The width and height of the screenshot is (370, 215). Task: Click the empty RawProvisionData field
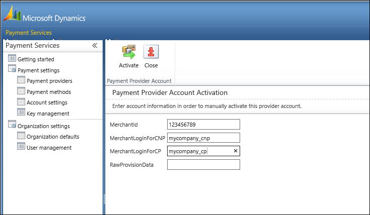(203, 165)
